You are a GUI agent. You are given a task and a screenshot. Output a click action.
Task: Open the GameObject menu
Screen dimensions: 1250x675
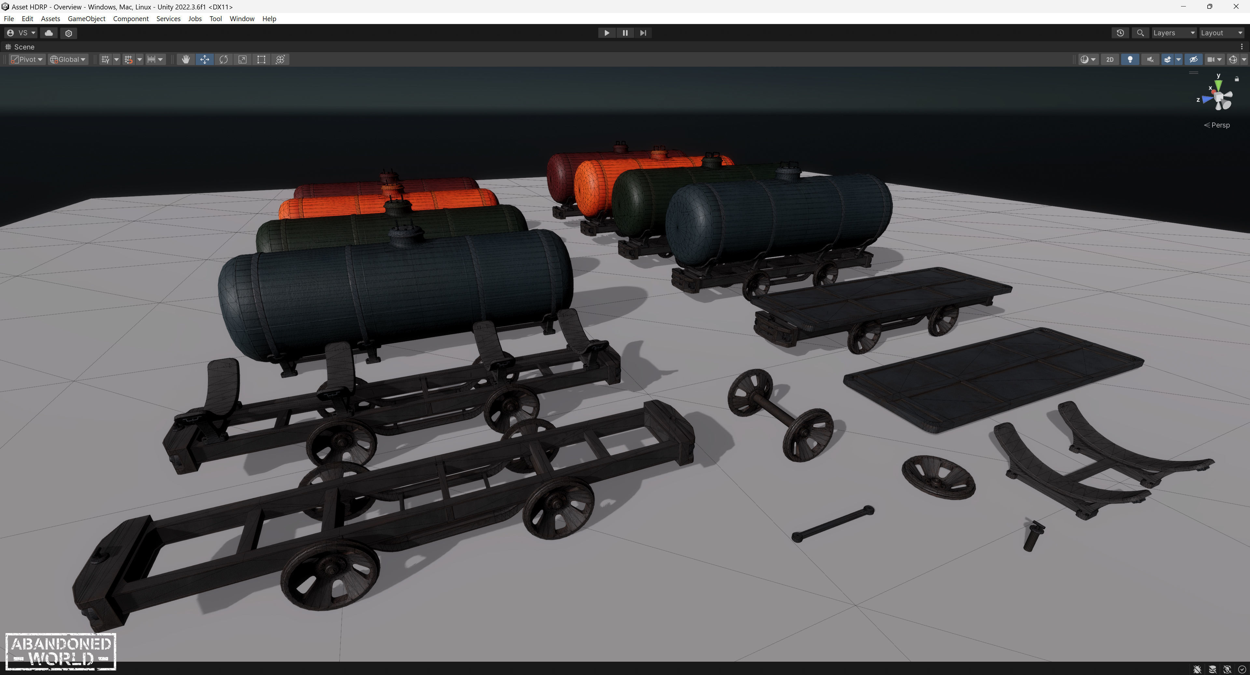[86, 19]
